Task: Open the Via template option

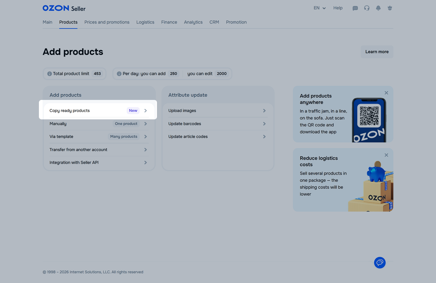Action: (99, 136)
